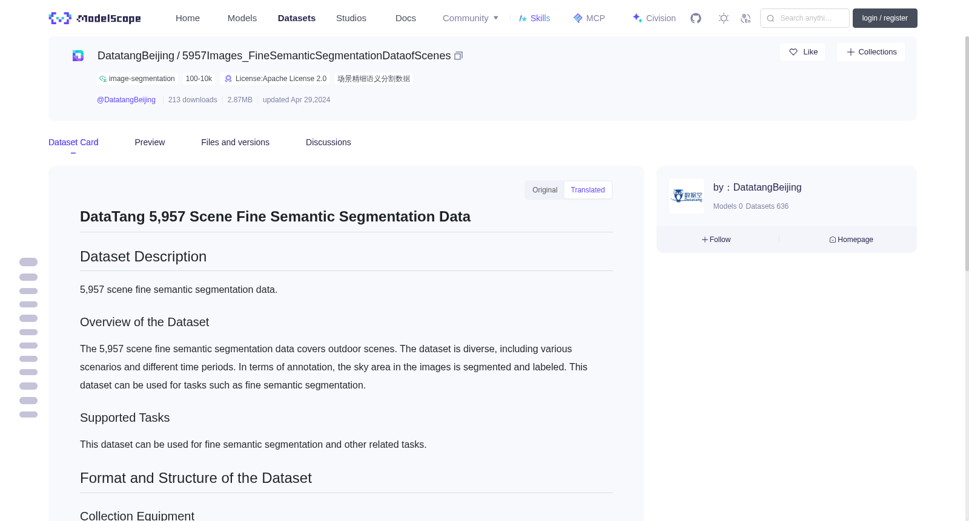Image resolution: width=969 pixels, height=521 pixels.
Task: Open the Models section
Action: pyautogui.click(x=242, y=18)
